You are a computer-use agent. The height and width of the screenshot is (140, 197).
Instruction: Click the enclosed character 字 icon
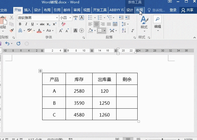pyautogui.click(x=82, y=31)
